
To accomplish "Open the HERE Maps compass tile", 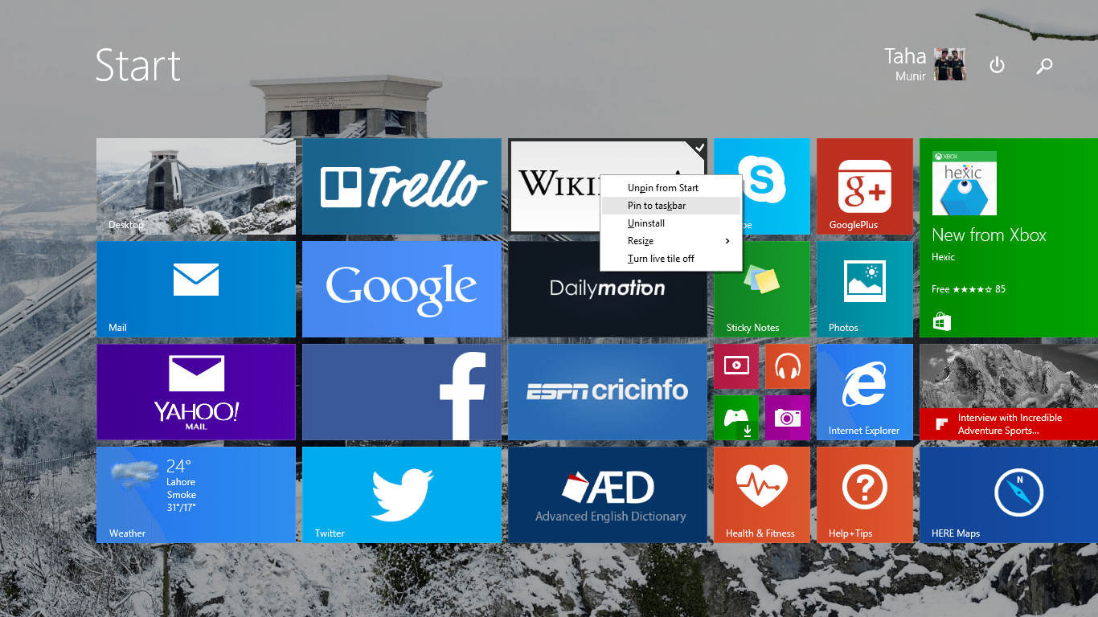I will [x=1008, y=494].
